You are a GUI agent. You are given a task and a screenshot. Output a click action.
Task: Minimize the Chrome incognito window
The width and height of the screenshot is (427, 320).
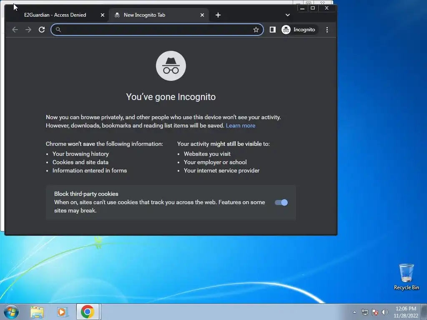pos(302,8)
